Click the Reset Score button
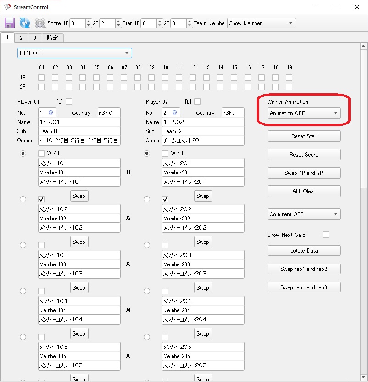 304,154
